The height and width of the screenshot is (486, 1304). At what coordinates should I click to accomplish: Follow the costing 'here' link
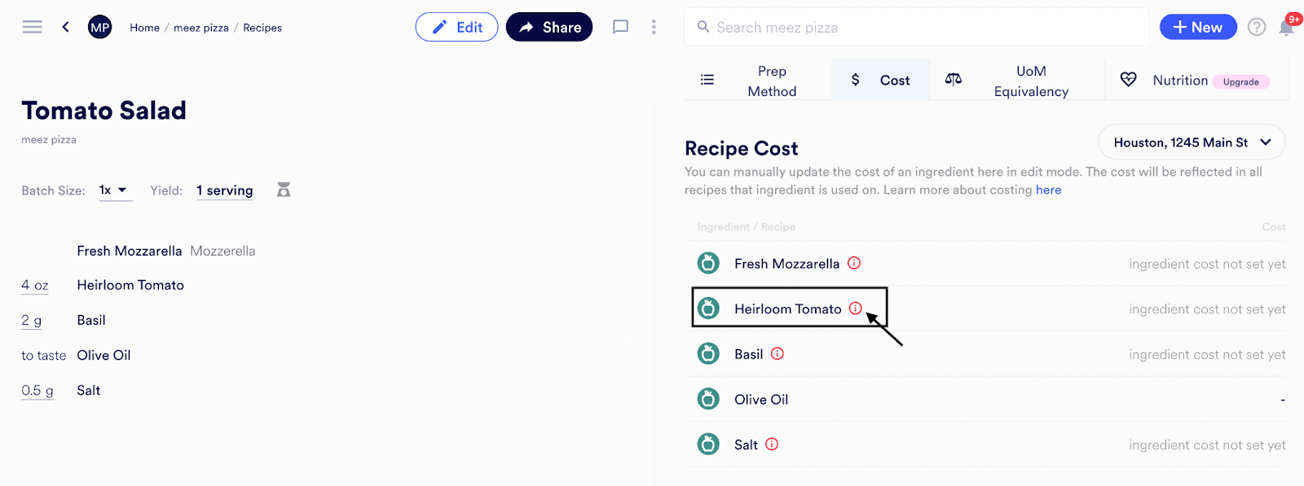click(1048, 190)
